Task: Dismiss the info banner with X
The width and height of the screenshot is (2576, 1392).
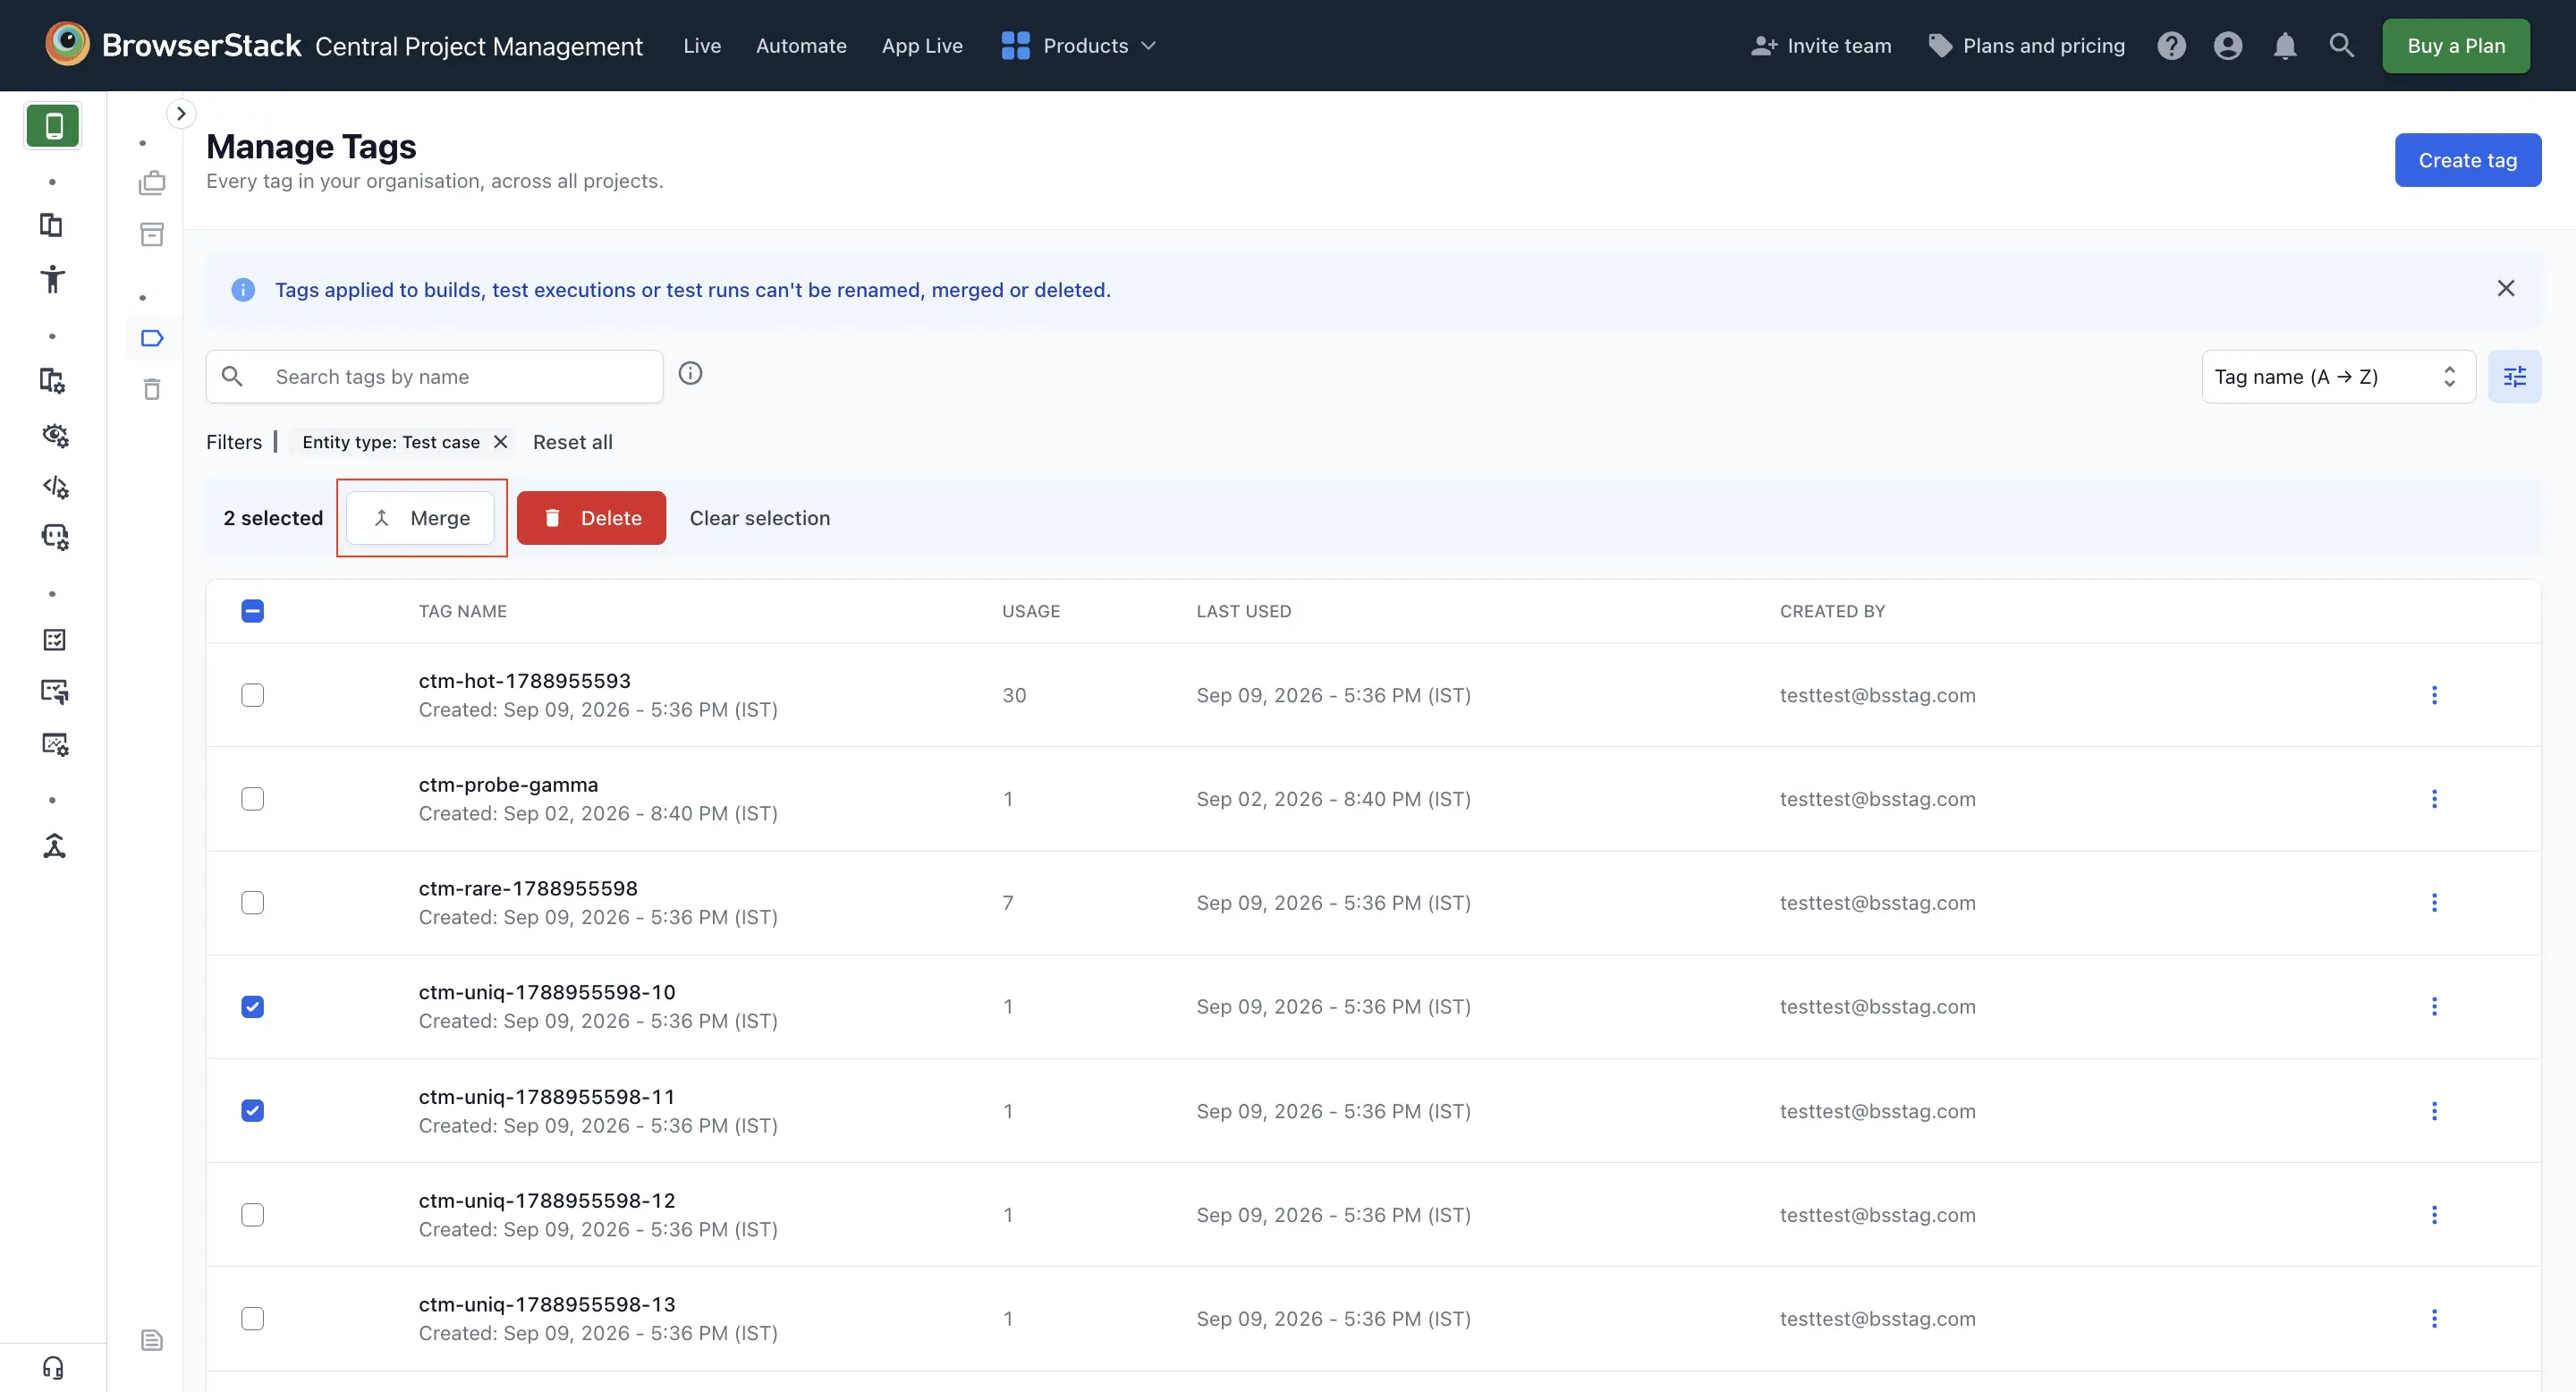Action: [x=2505, y=288]
